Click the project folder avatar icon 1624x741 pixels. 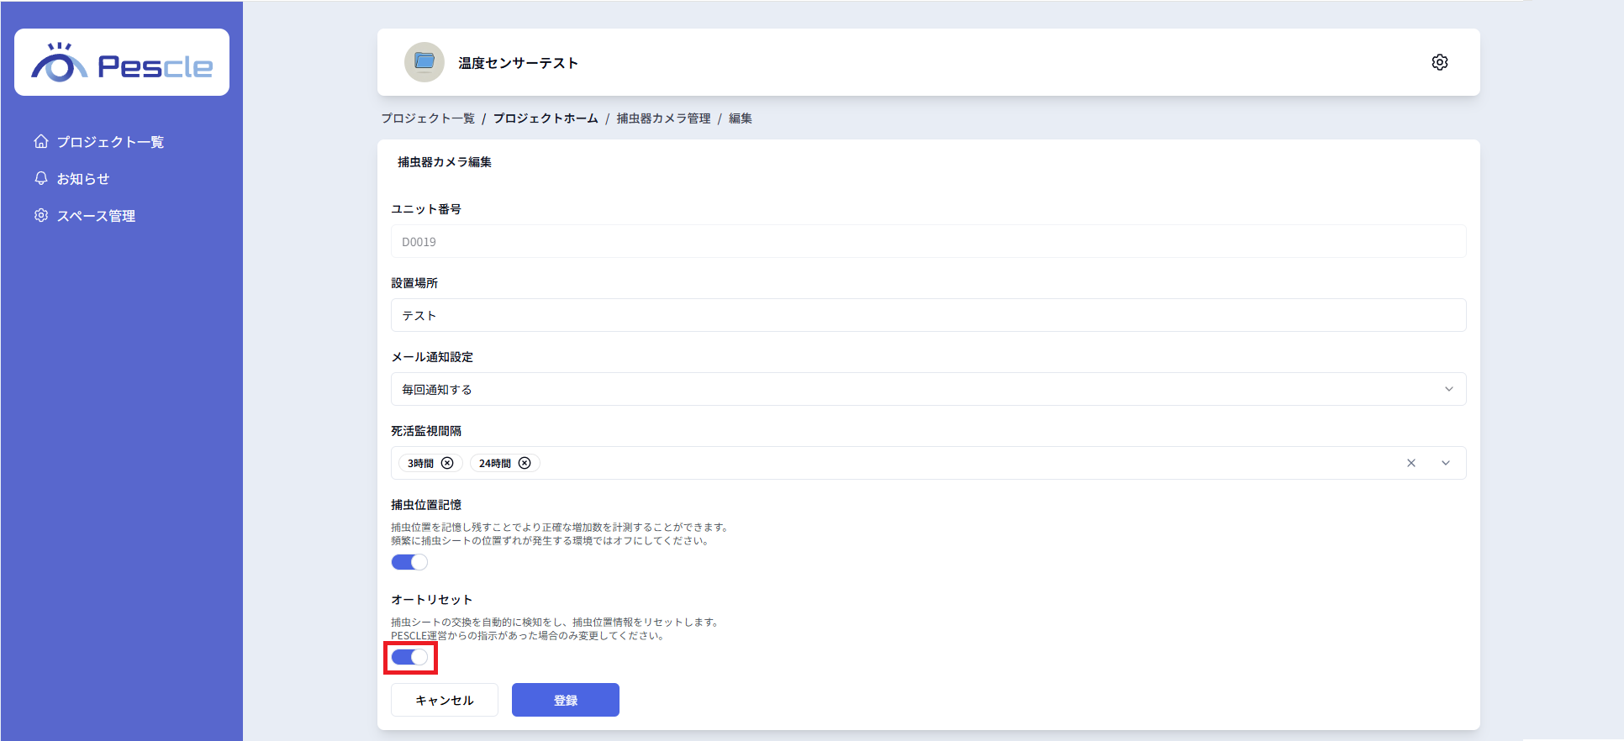point(424,62)
